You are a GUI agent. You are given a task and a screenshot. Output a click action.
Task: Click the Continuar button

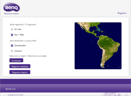(x=16, y=60)
